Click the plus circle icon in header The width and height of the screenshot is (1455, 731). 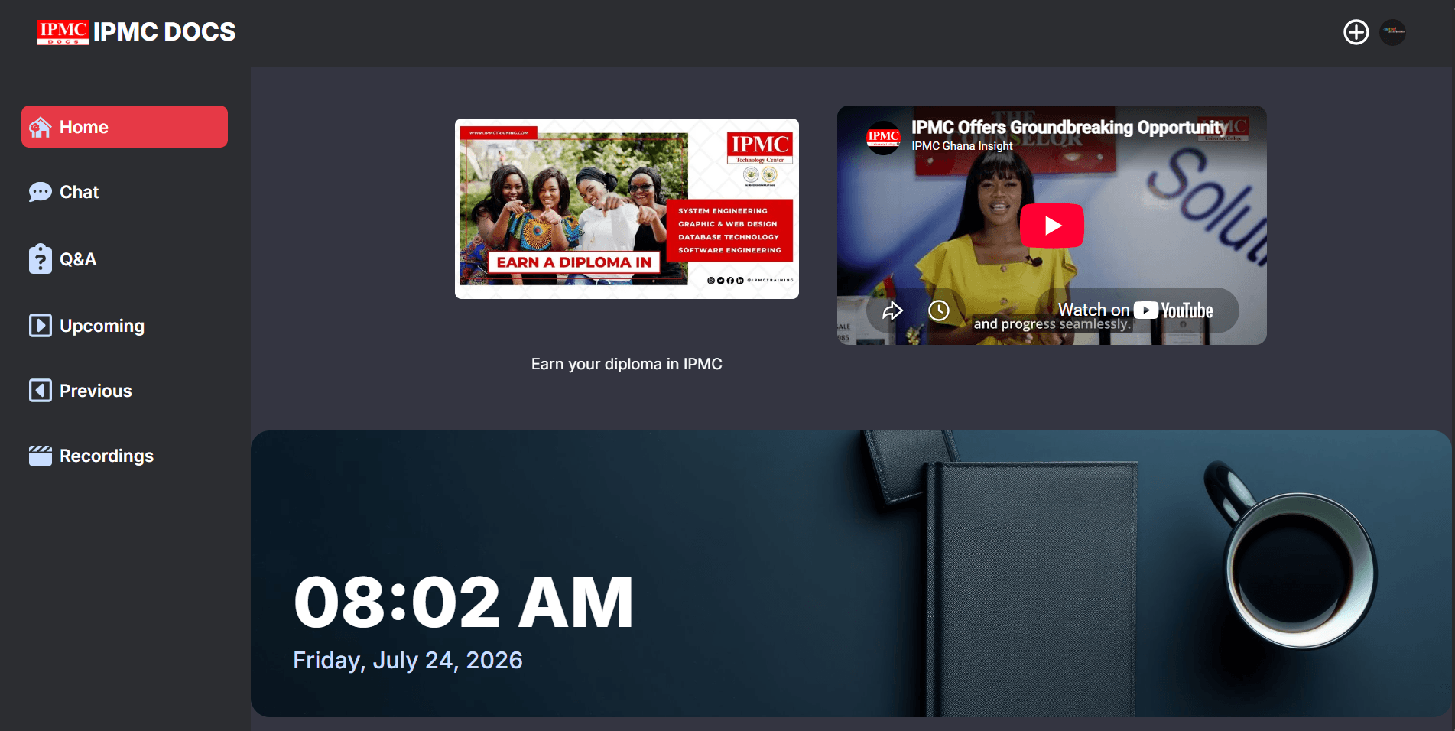pos(1356,32)
